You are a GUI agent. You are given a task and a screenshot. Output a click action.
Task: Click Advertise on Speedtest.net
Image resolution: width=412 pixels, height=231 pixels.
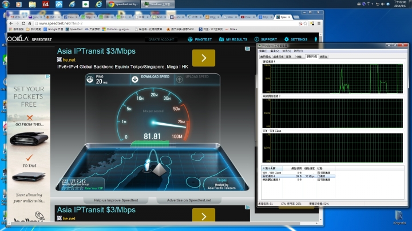click(x=189, y=200)
